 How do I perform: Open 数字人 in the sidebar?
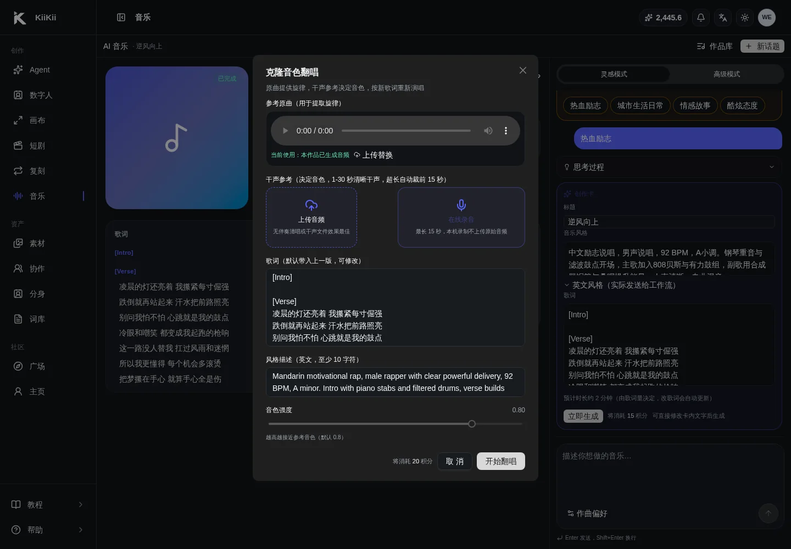click(48, 95)
